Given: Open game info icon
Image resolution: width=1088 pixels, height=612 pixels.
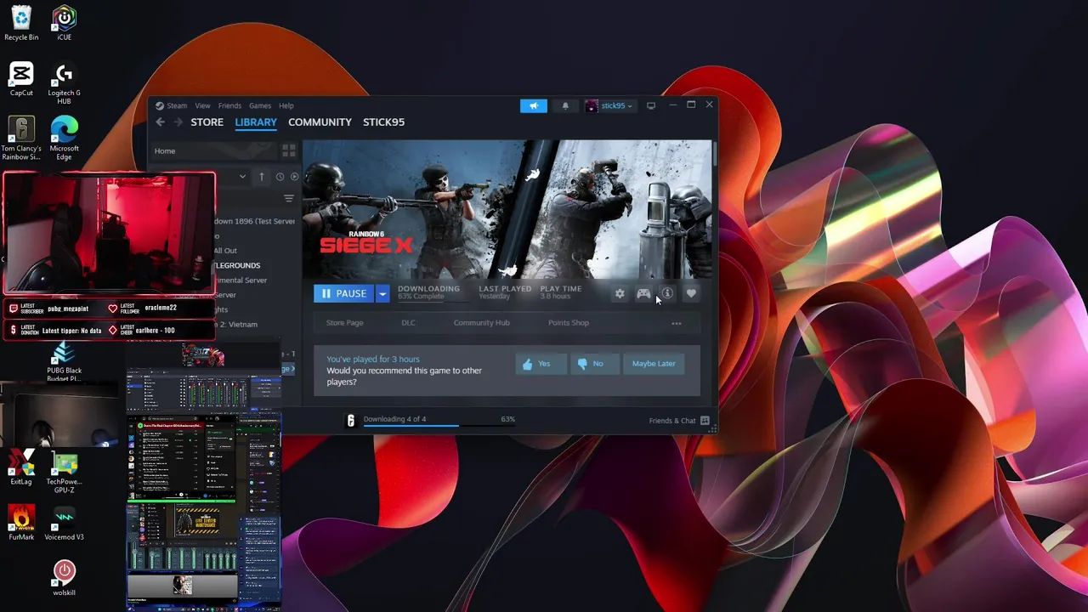Looking at the screenshot, I should [667, 293].
